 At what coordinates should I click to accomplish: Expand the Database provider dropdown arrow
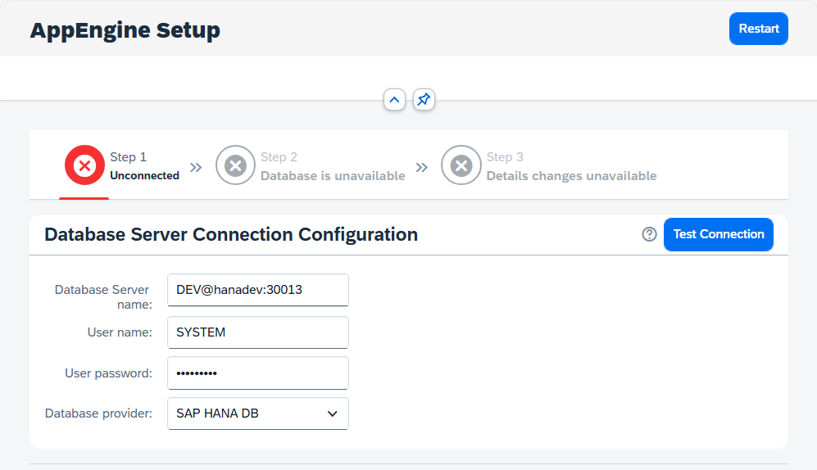332,414
